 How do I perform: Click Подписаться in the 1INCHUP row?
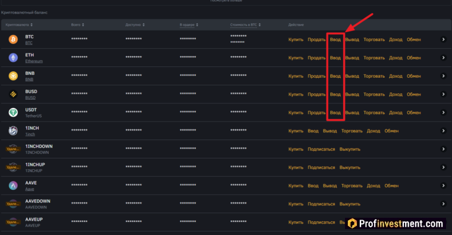coord(321,167)
